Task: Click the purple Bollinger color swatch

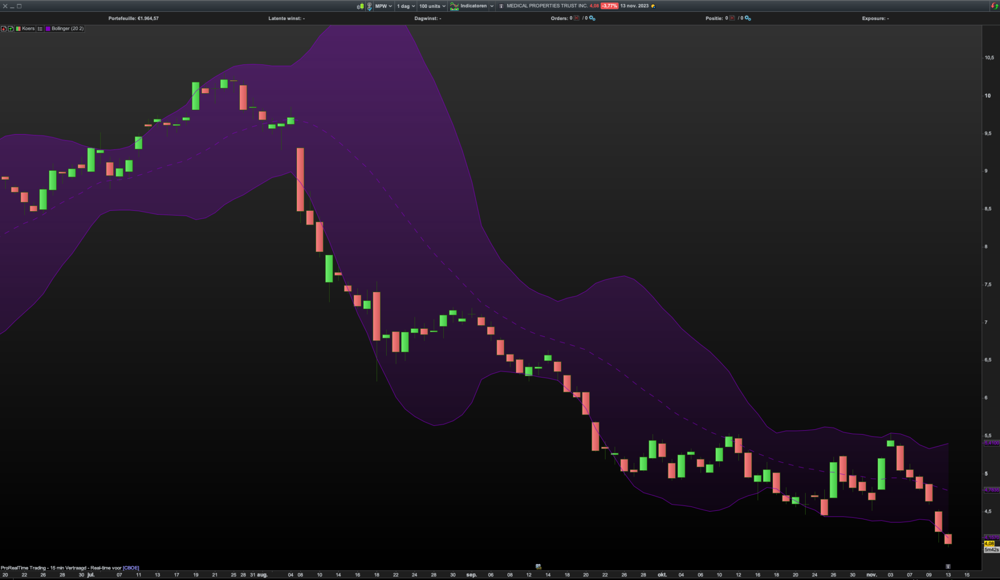Action: 48,29
